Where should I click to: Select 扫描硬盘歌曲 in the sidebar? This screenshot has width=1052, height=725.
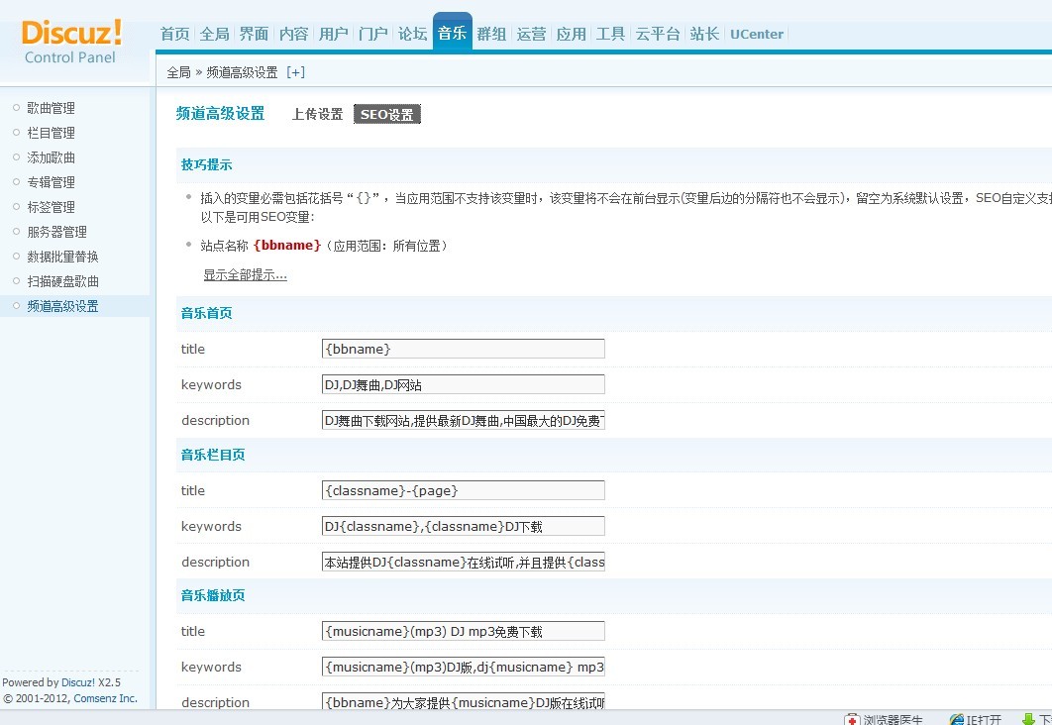(62, 281)
